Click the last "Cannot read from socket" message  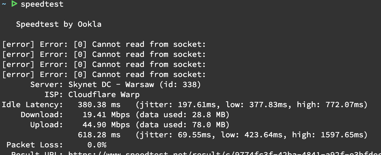[149, 75]
